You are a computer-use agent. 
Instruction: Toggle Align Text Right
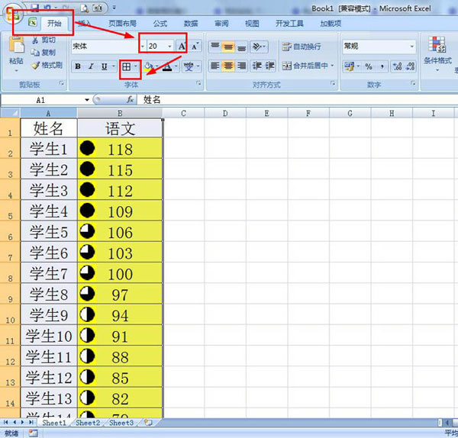(241, 66)
